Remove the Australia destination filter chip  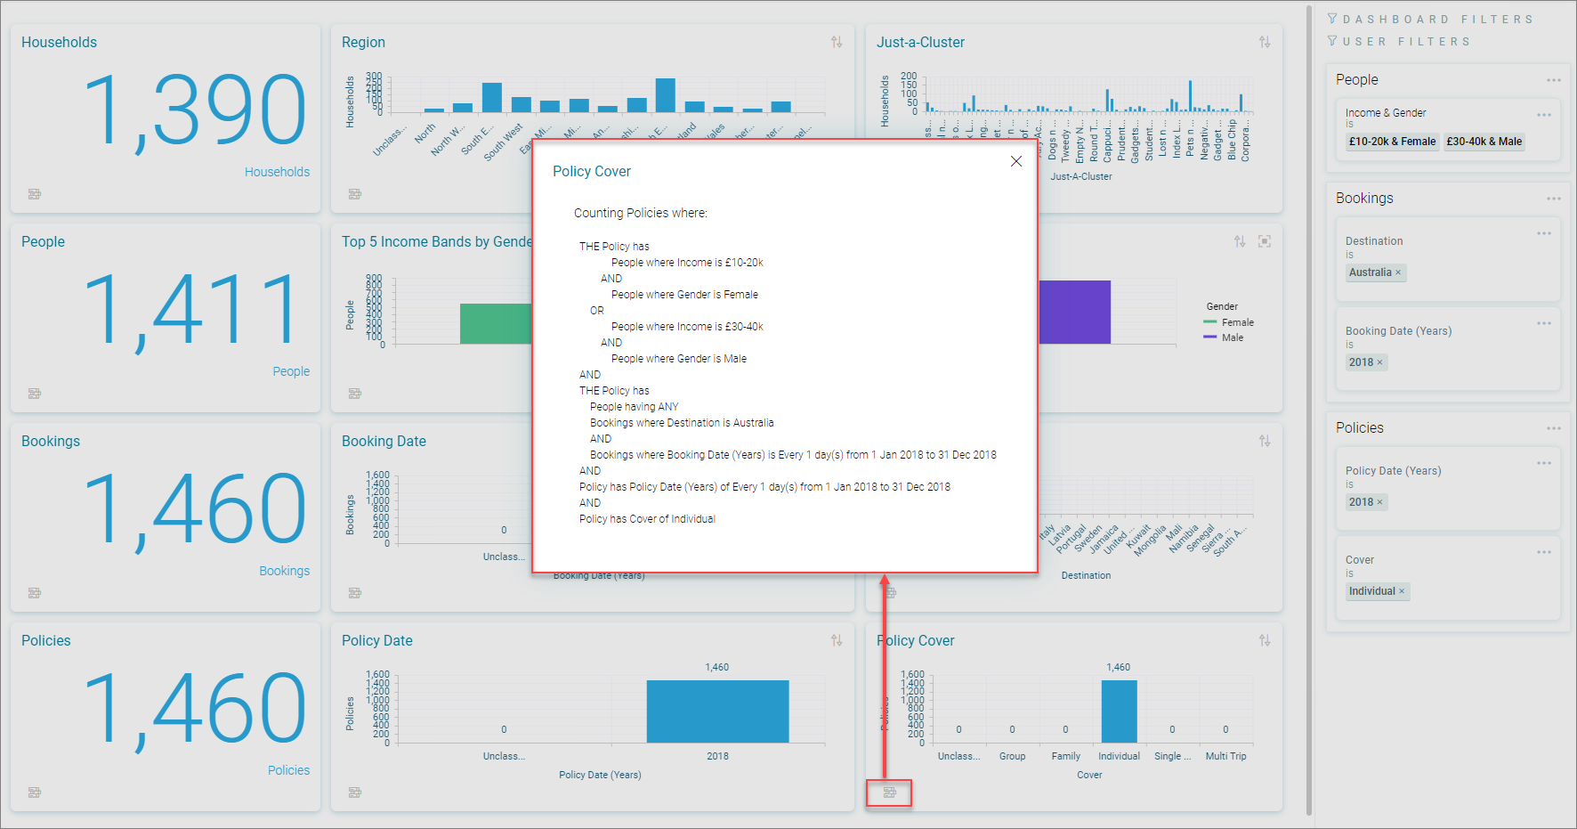point(1398,272)
